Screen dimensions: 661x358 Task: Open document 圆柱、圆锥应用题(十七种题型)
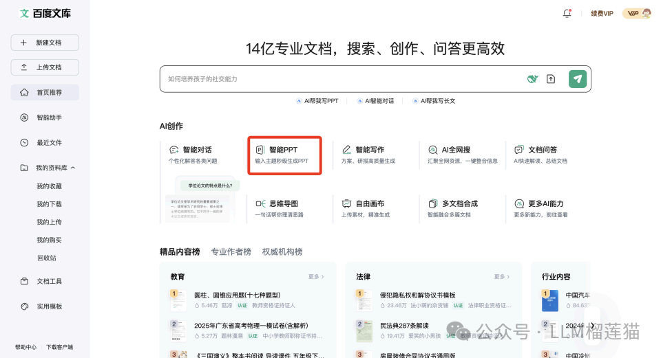[238, 295]
